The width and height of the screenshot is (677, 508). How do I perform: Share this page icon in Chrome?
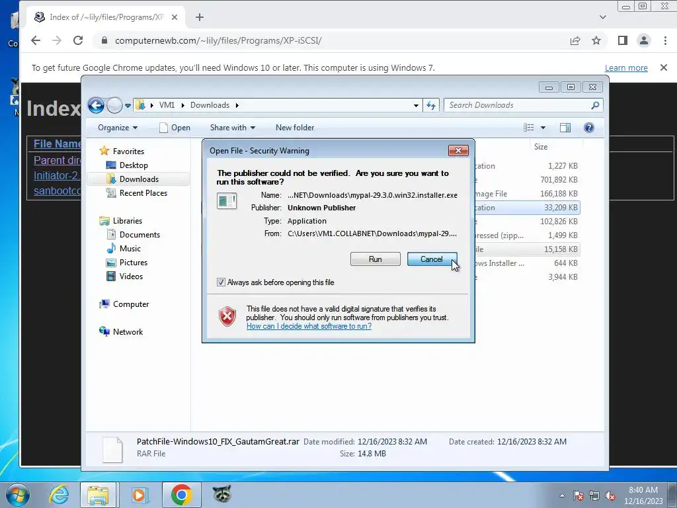click(x=575, y=40)
